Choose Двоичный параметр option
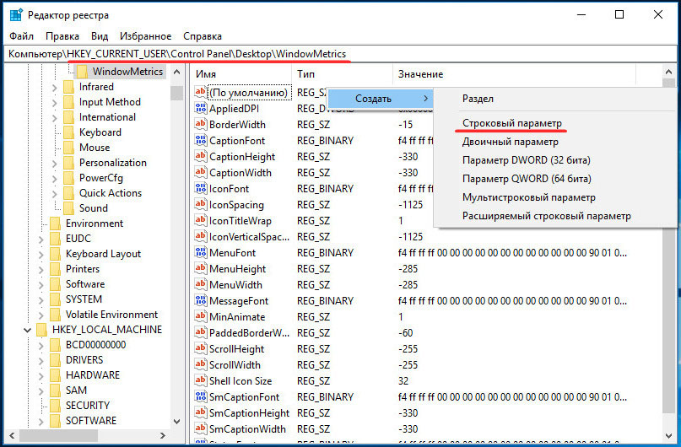Image resolution: width=681 pixels, height=447 pixels. [511, 142]
